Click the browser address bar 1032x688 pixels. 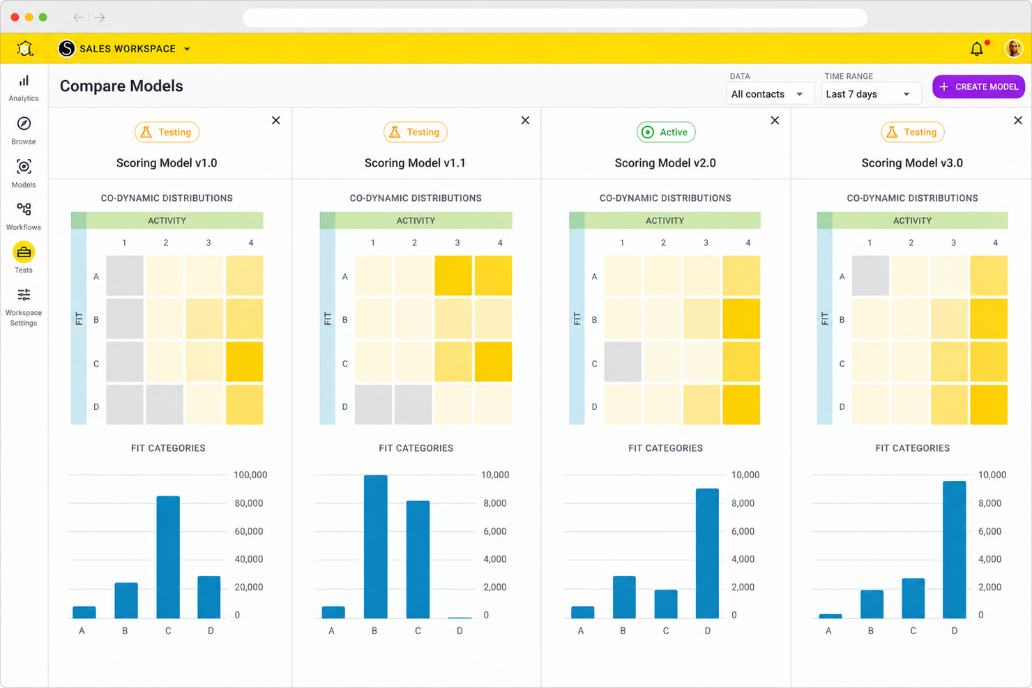point(555,17)
